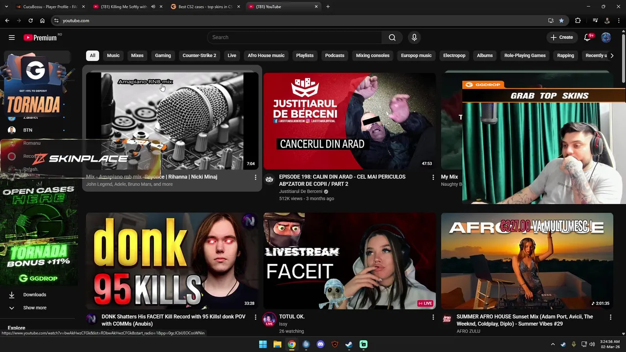The height and width of the screenshot is (352, 626).
Task: Open the Create button menu
Action: (x=561, y=38)
